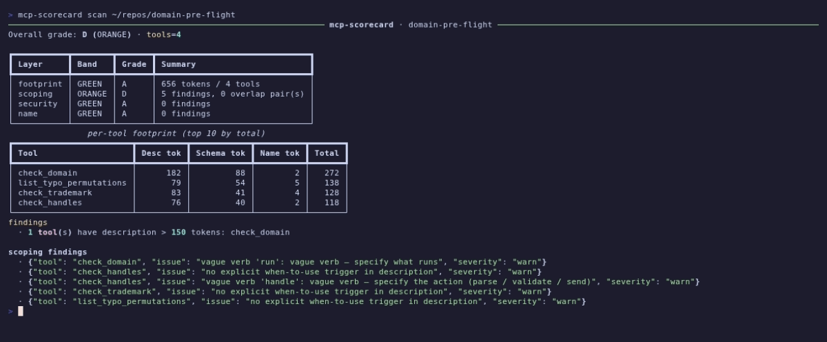Click the 'Desc tok' column header
Image resolution: width=827 pixels, height=342 pixels.
(x=161, y=153)
